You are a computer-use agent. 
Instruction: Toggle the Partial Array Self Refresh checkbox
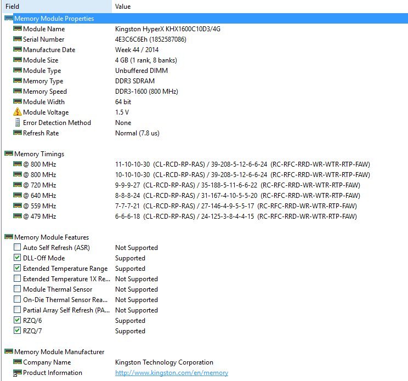(17, 310)
